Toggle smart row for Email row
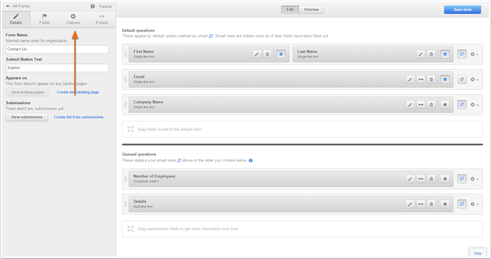The image size is (491, 259). click(x=462, y=79)
